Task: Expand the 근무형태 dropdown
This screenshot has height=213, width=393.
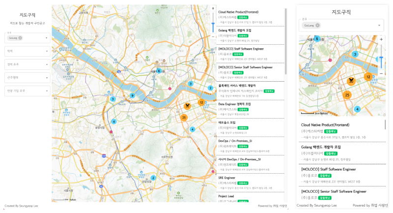Action: point(27,77)
